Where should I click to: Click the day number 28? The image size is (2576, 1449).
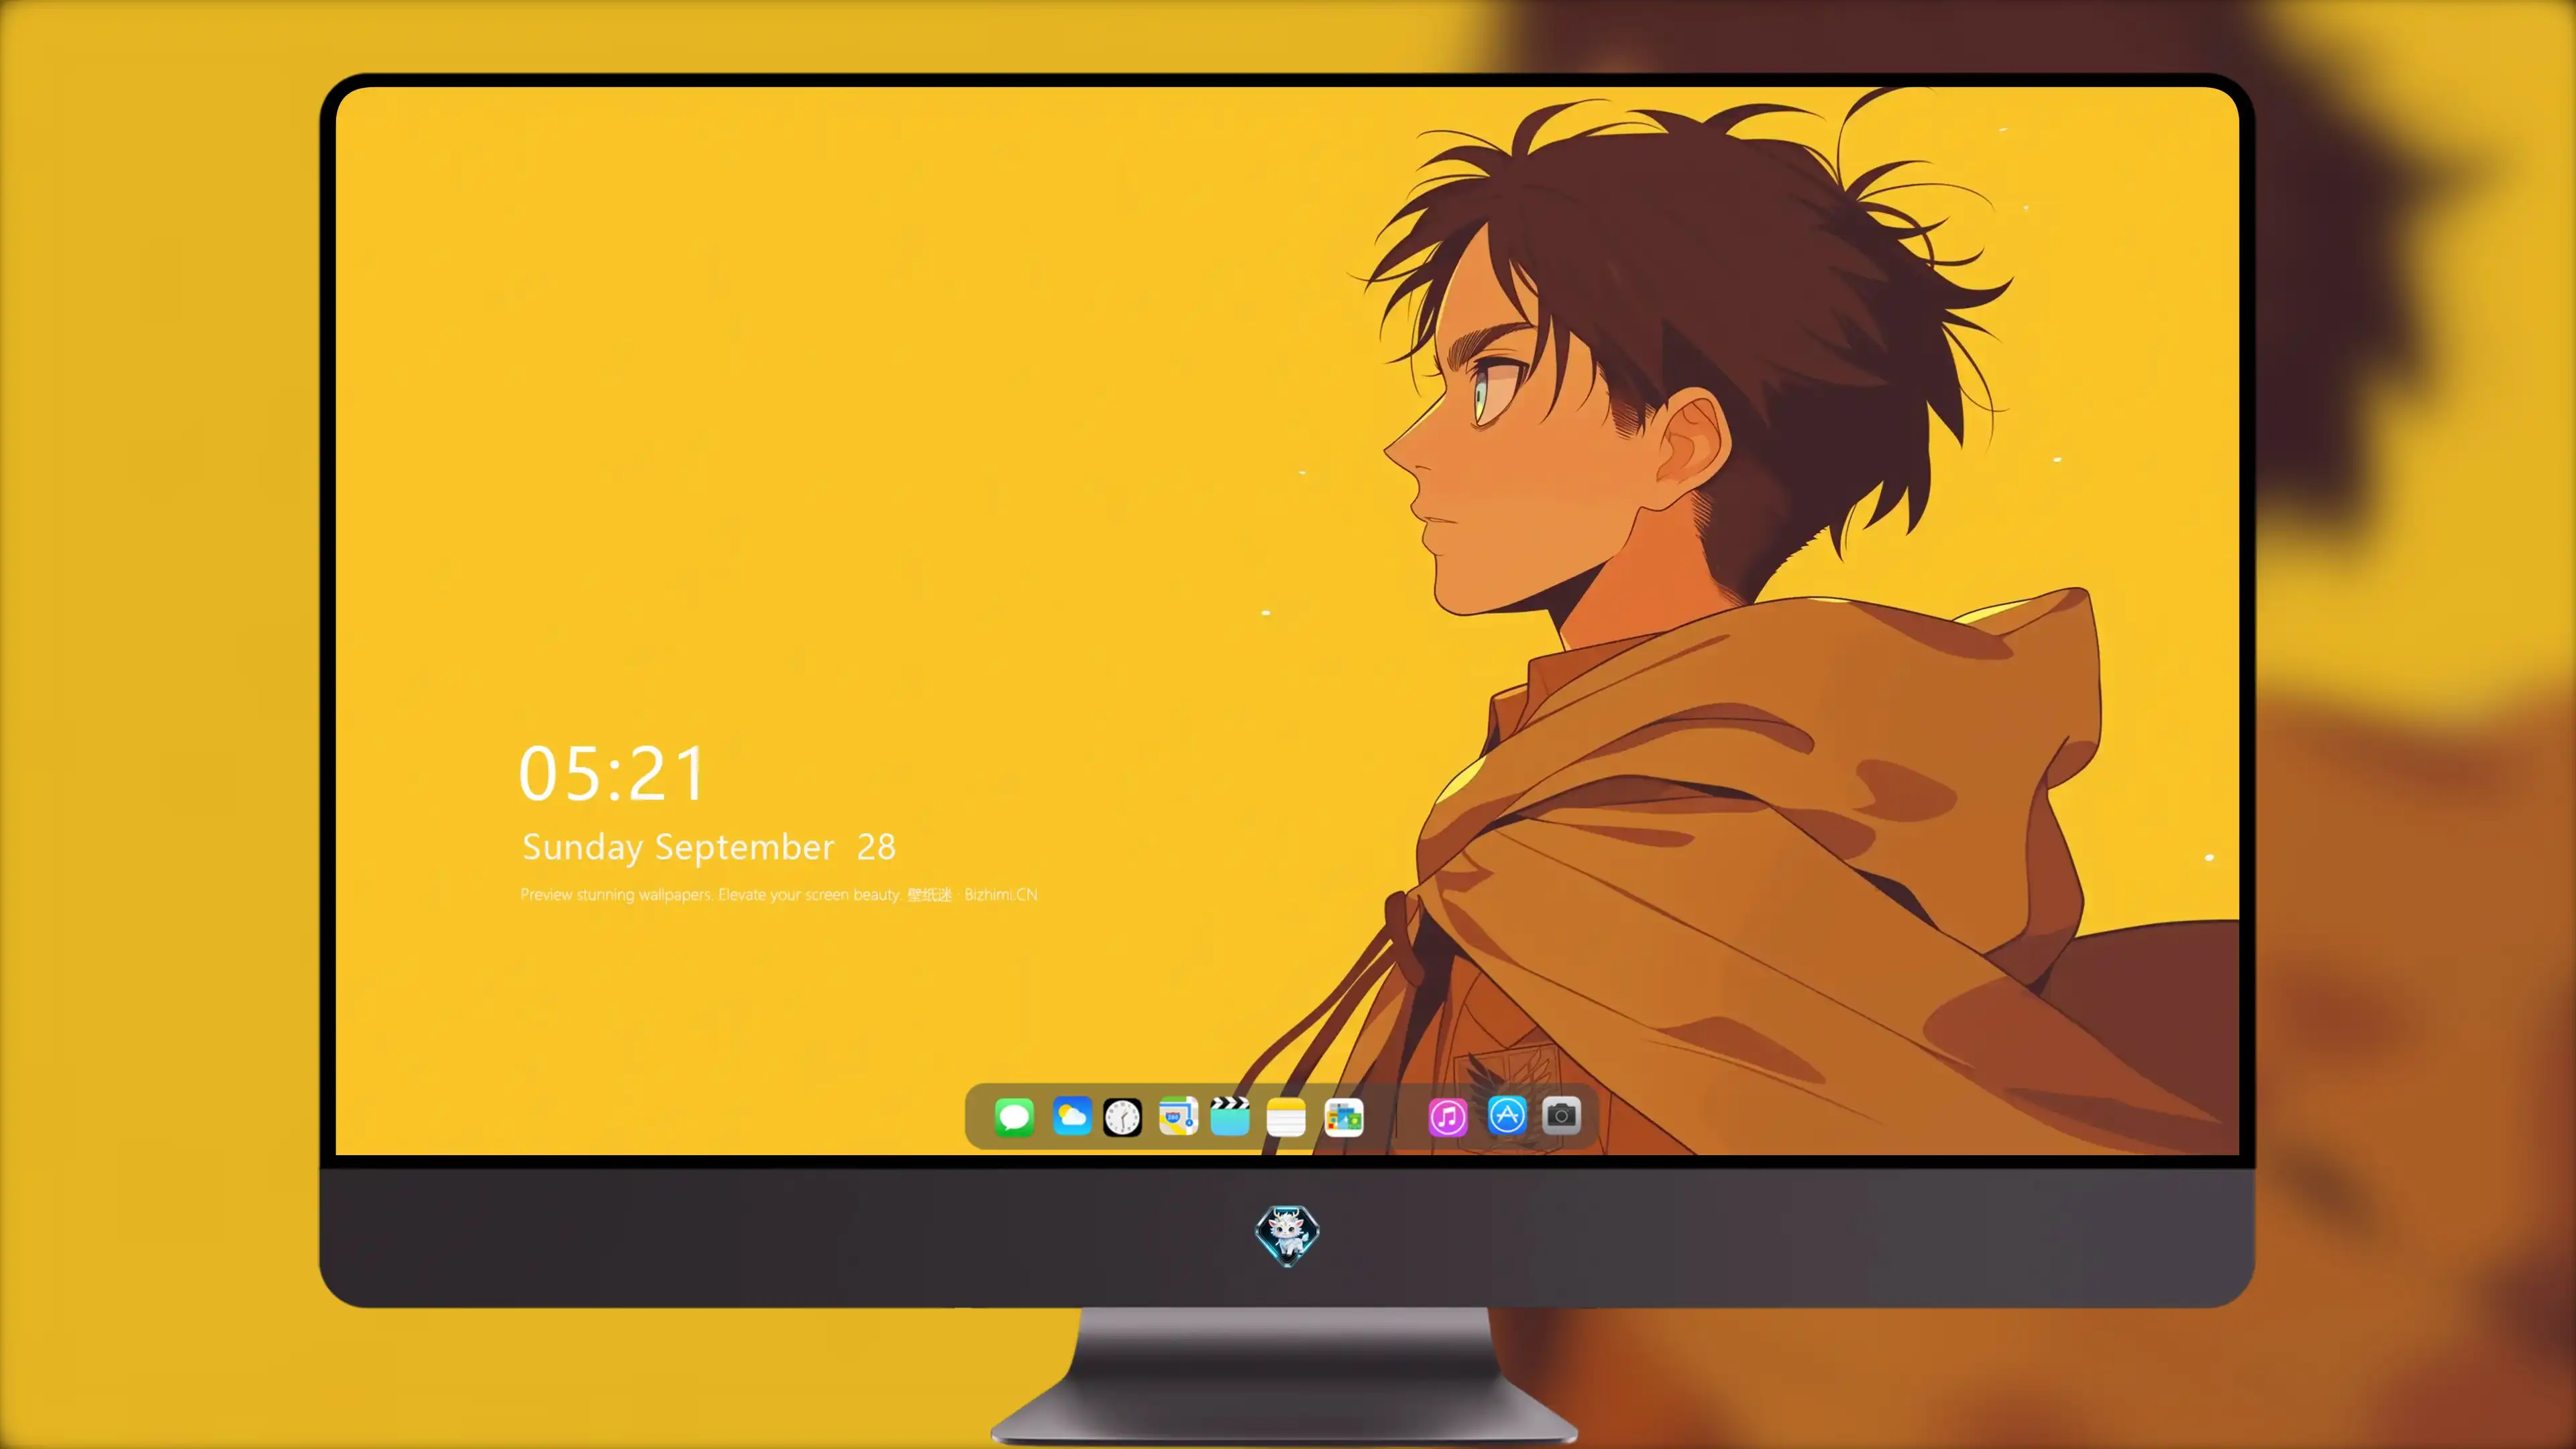tap(876, 847)
